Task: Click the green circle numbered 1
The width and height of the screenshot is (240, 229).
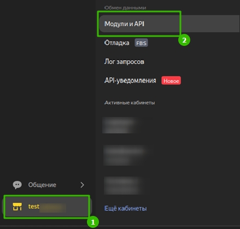Action: pos(93,222)
